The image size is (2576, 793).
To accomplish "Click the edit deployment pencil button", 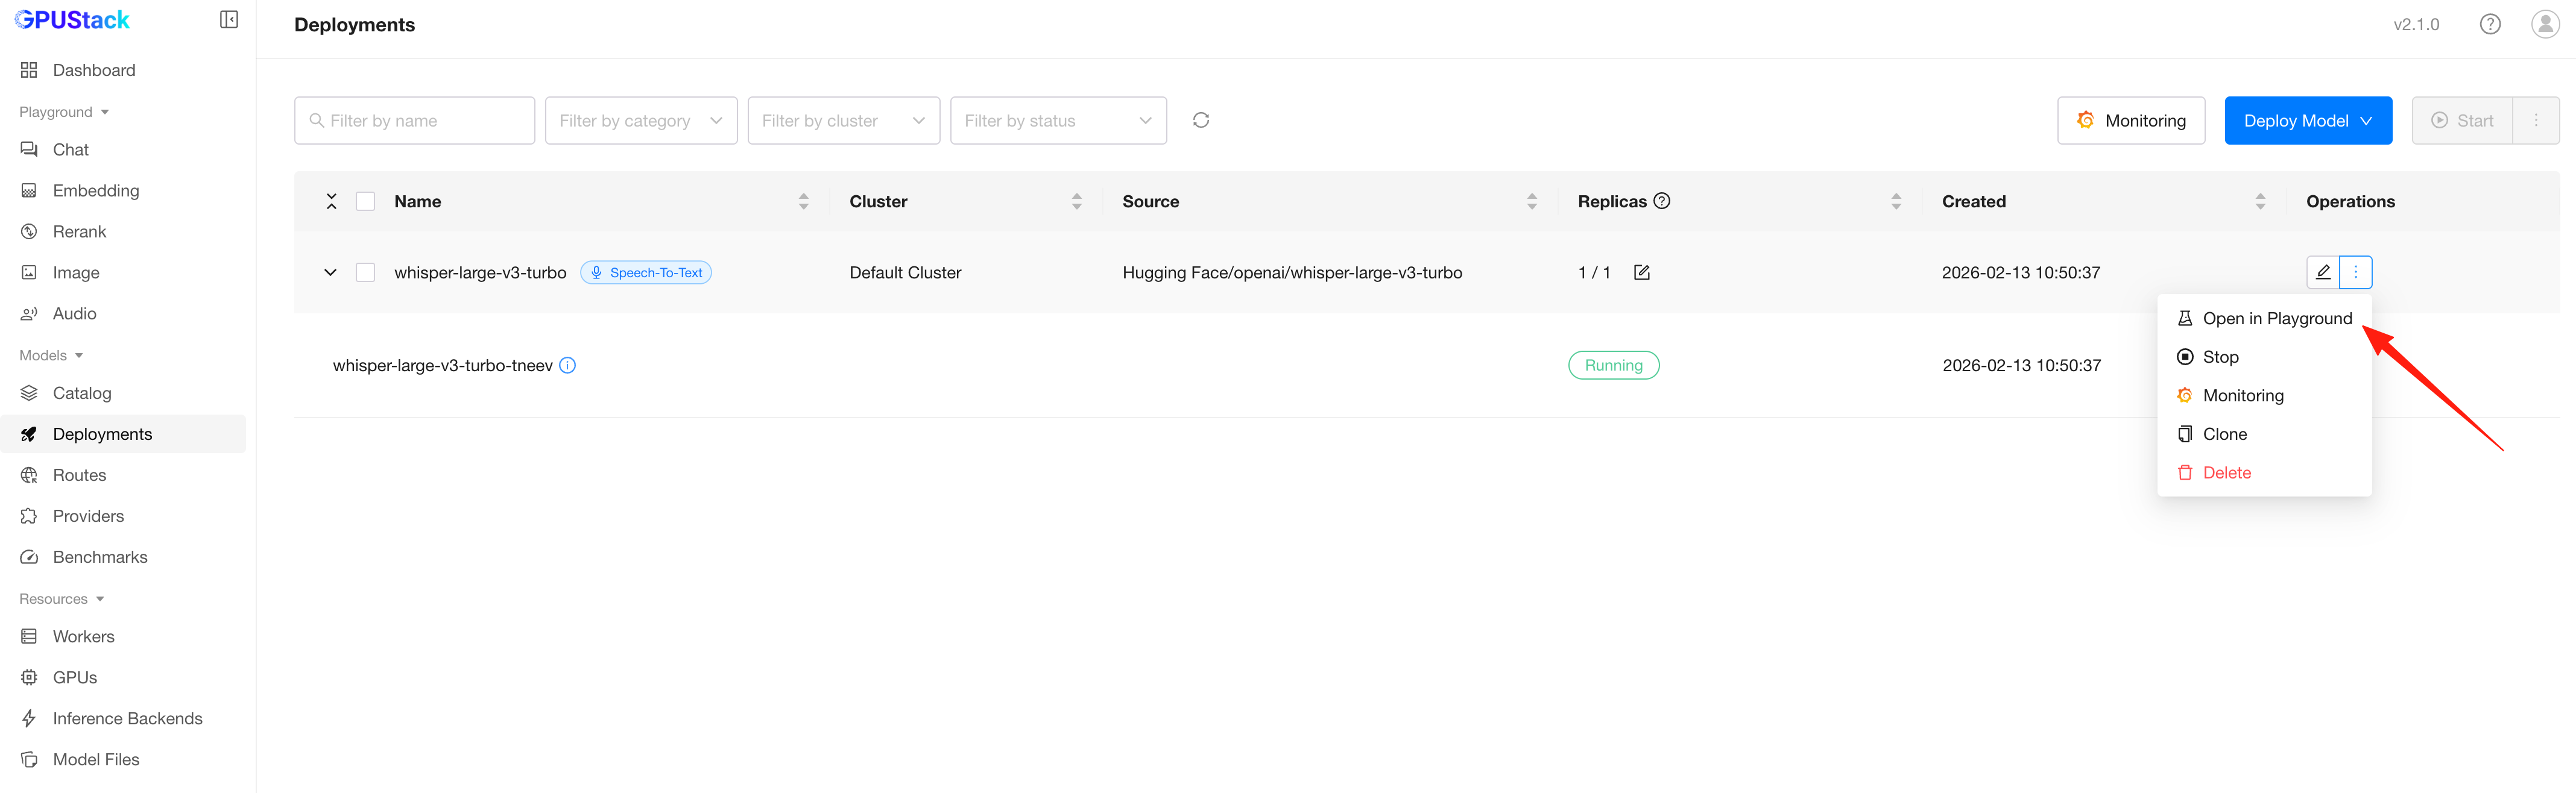I will [2322, 272].
